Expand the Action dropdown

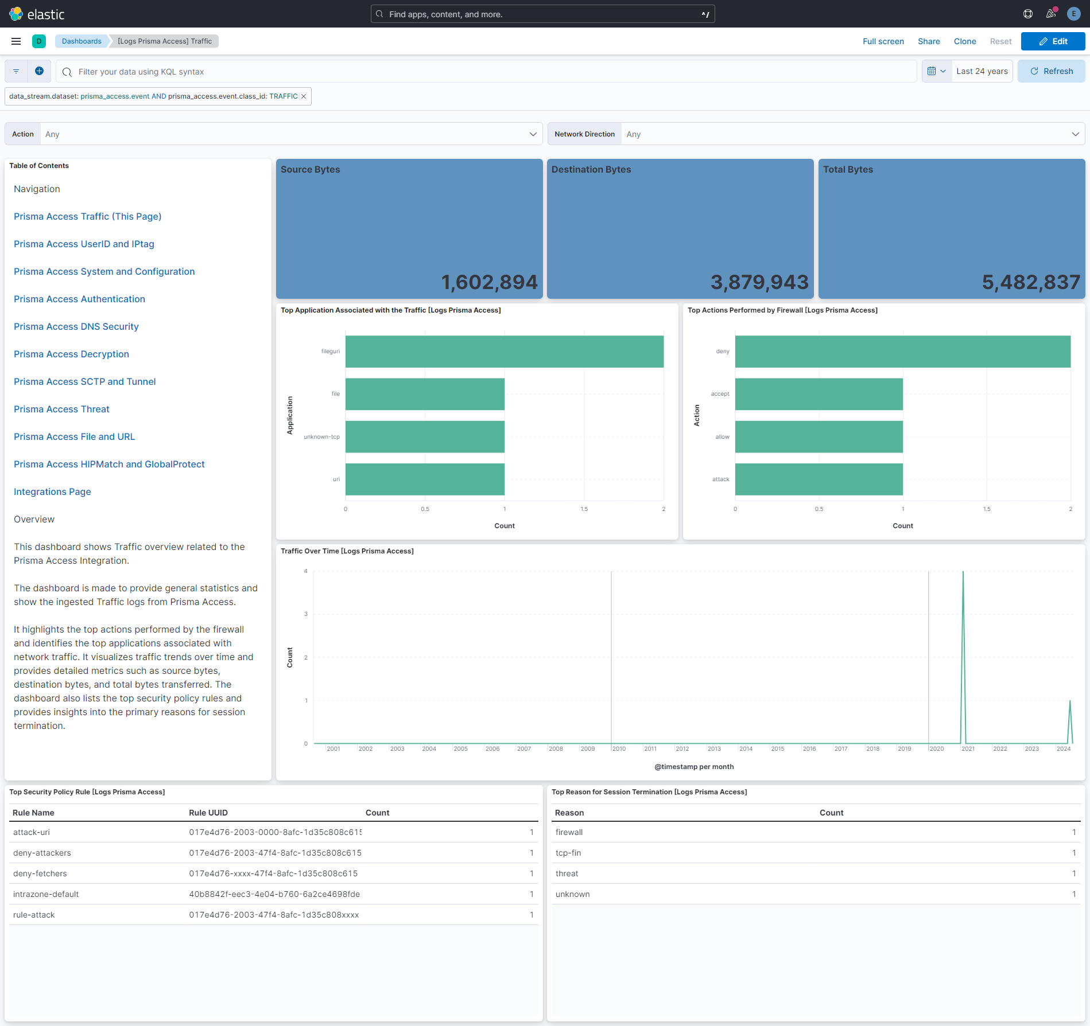(x=533, y=134)
